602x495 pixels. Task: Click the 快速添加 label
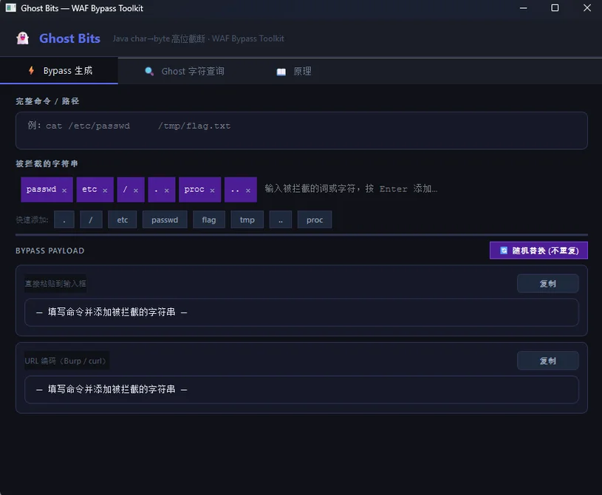pyautogui.click(x=32, y=219)
